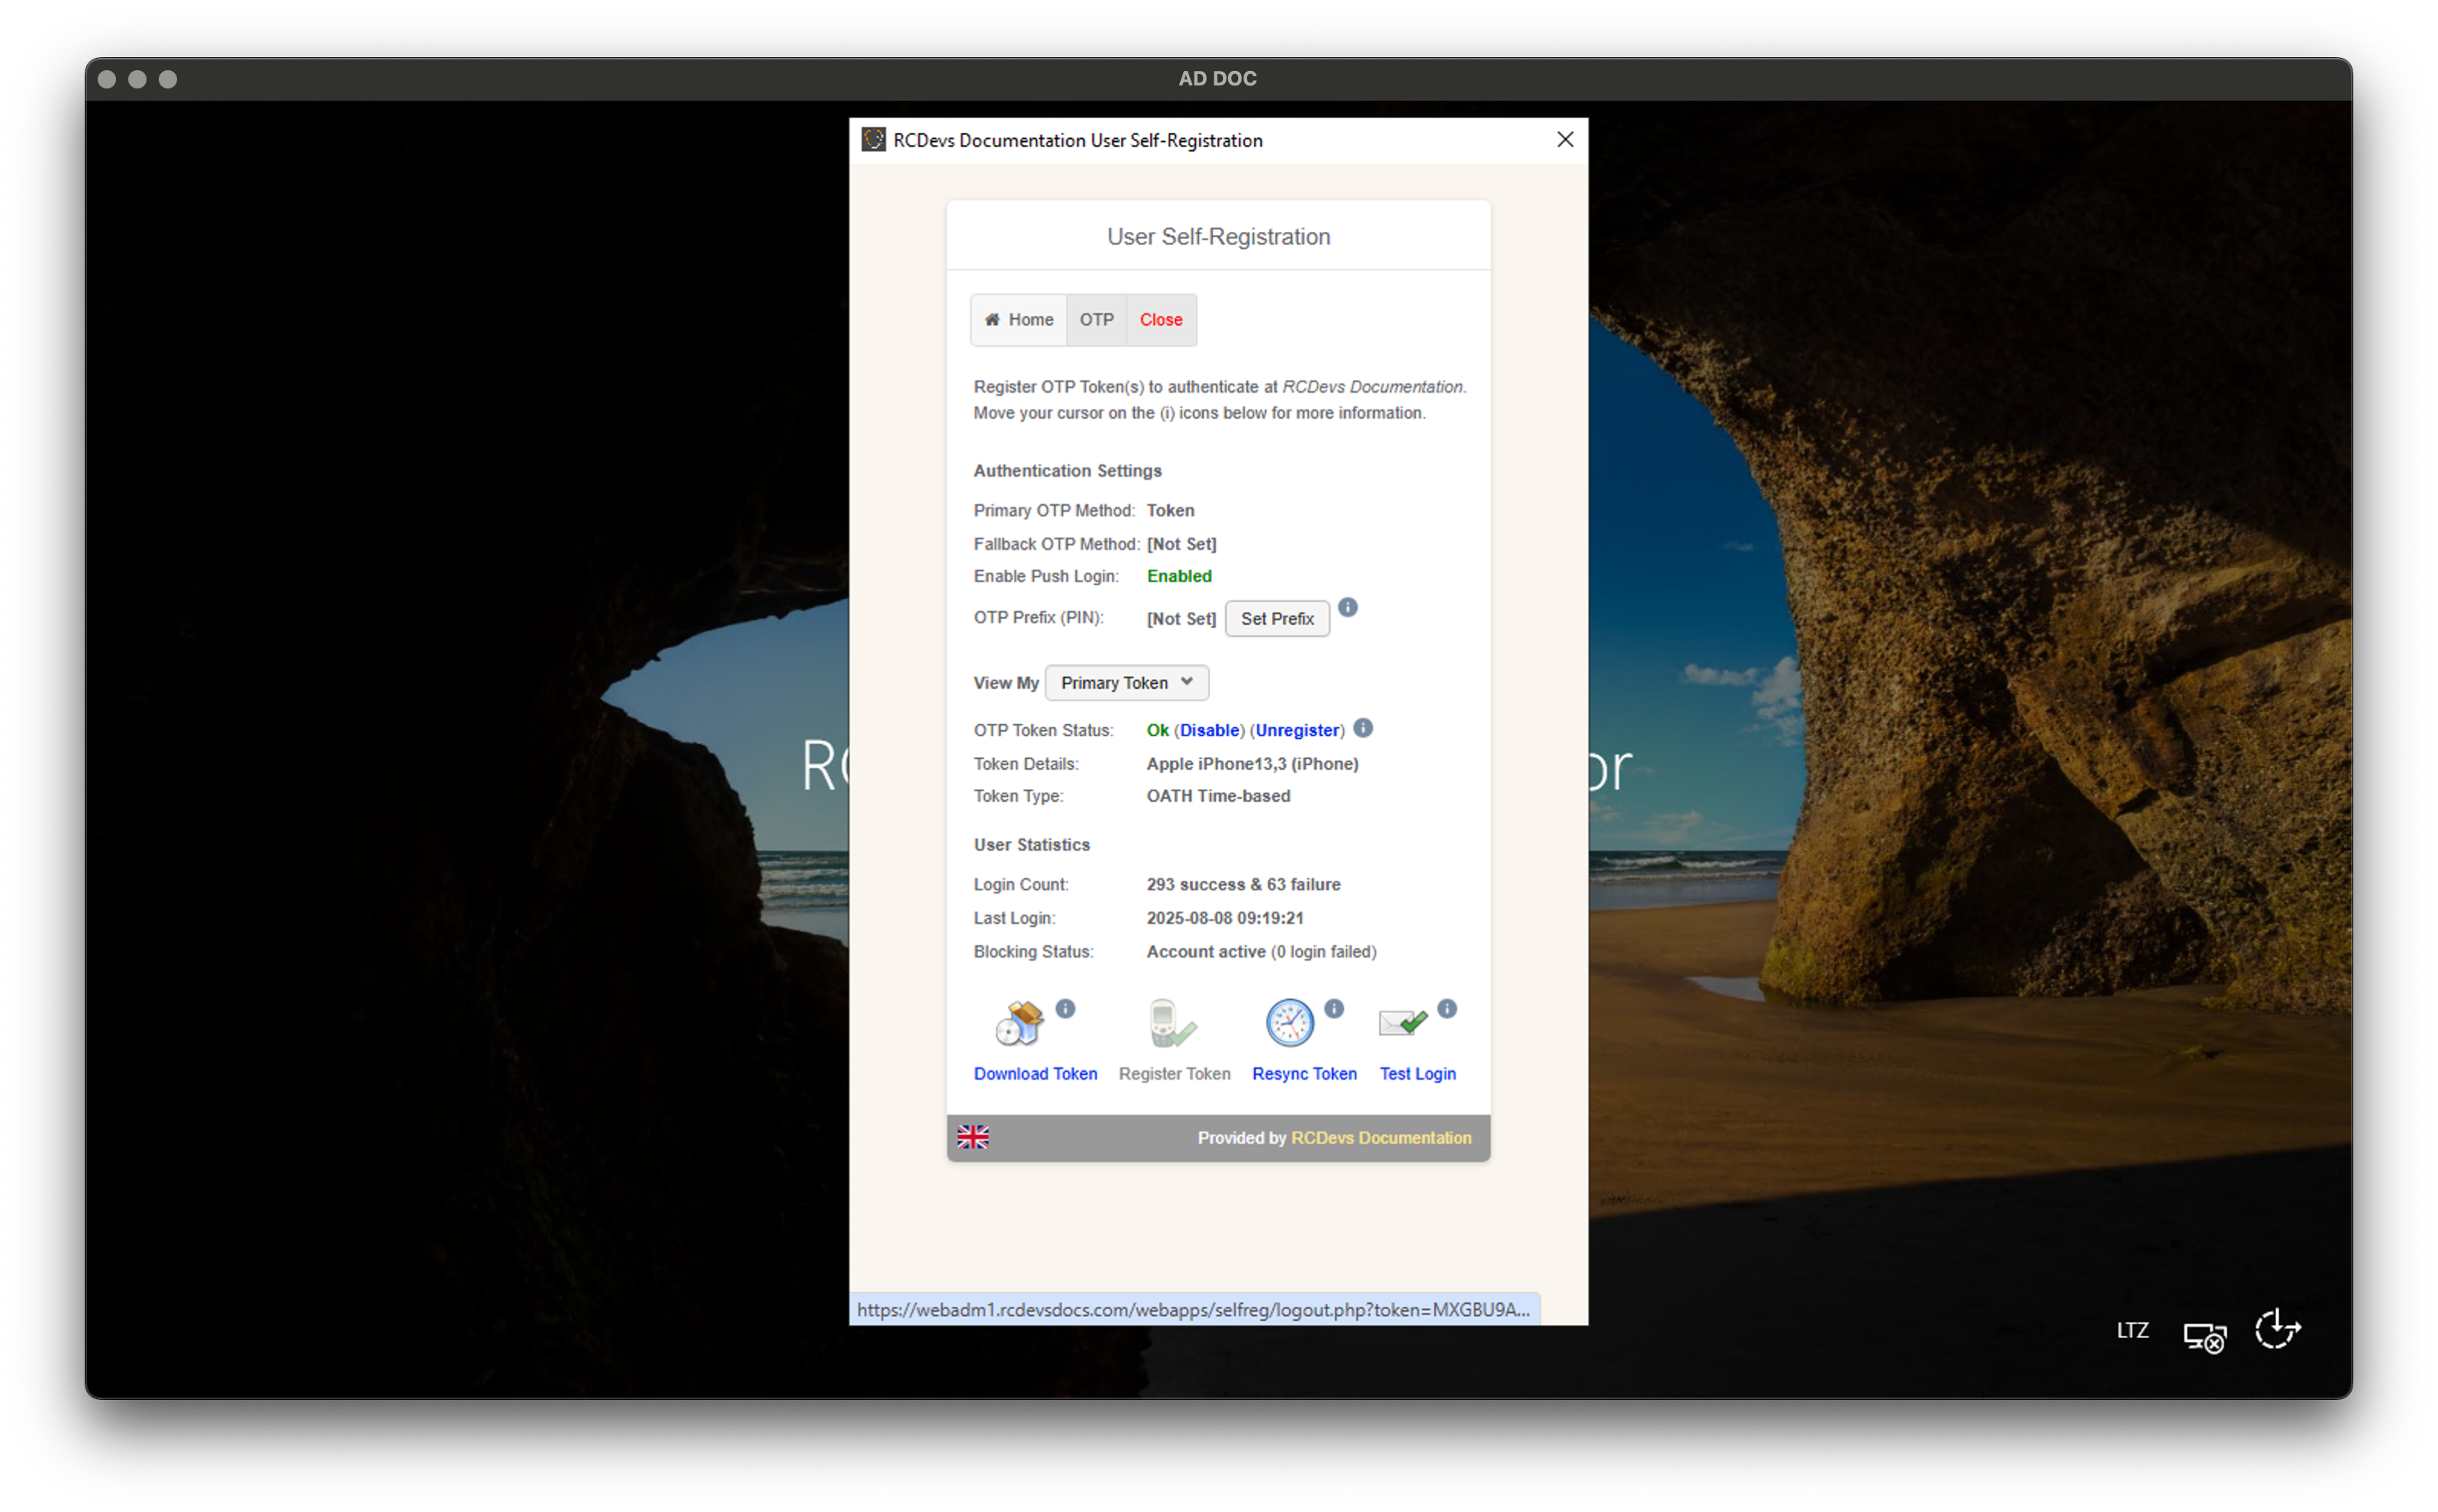Screen dimensions: 2438x1512
Task: Click the Resync Token clock icon
Action: (1289, 1023)
